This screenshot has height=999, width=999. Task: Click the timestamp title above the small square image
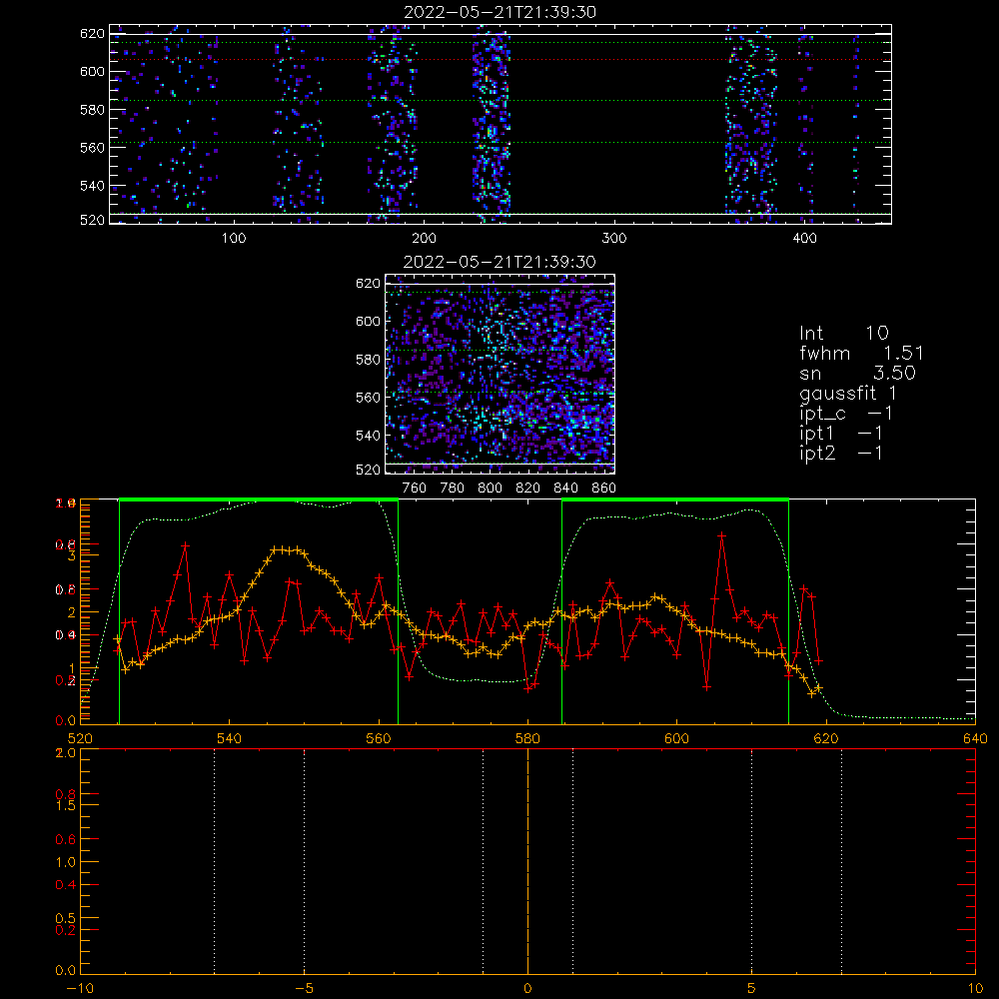(500, 262)
